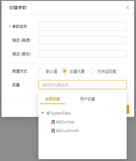Select the 默认值 radio option
This screenshot has height=161, width=136.
41,71
